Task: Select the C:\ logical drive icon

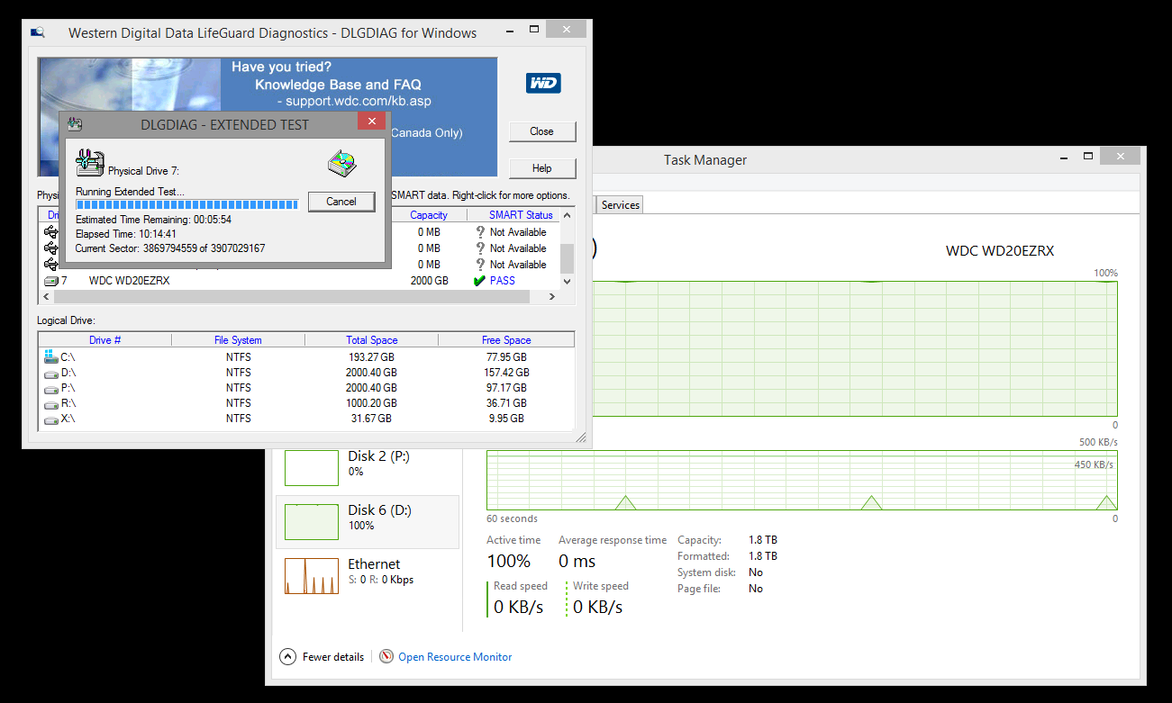Action: pos(50,356)
